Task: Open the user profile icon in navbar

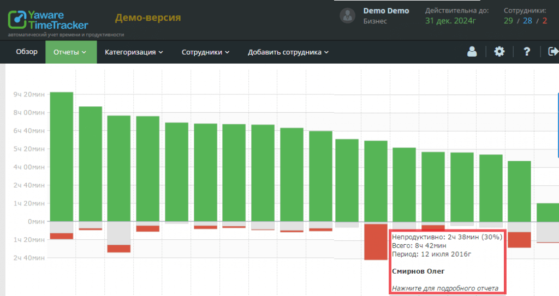Action: point(472,52)
